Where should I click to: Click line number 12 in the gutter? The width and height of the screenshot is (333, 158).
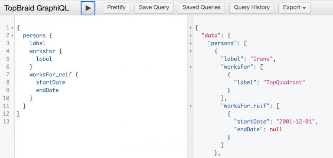(x=7, y=114)
